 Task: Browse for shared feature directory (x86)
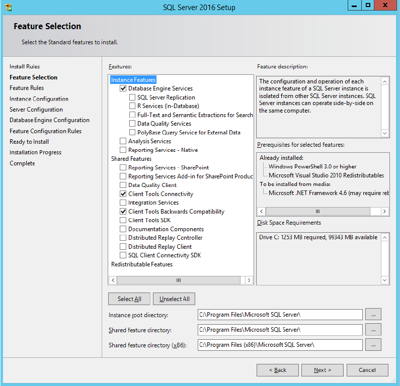coord(373,345)
